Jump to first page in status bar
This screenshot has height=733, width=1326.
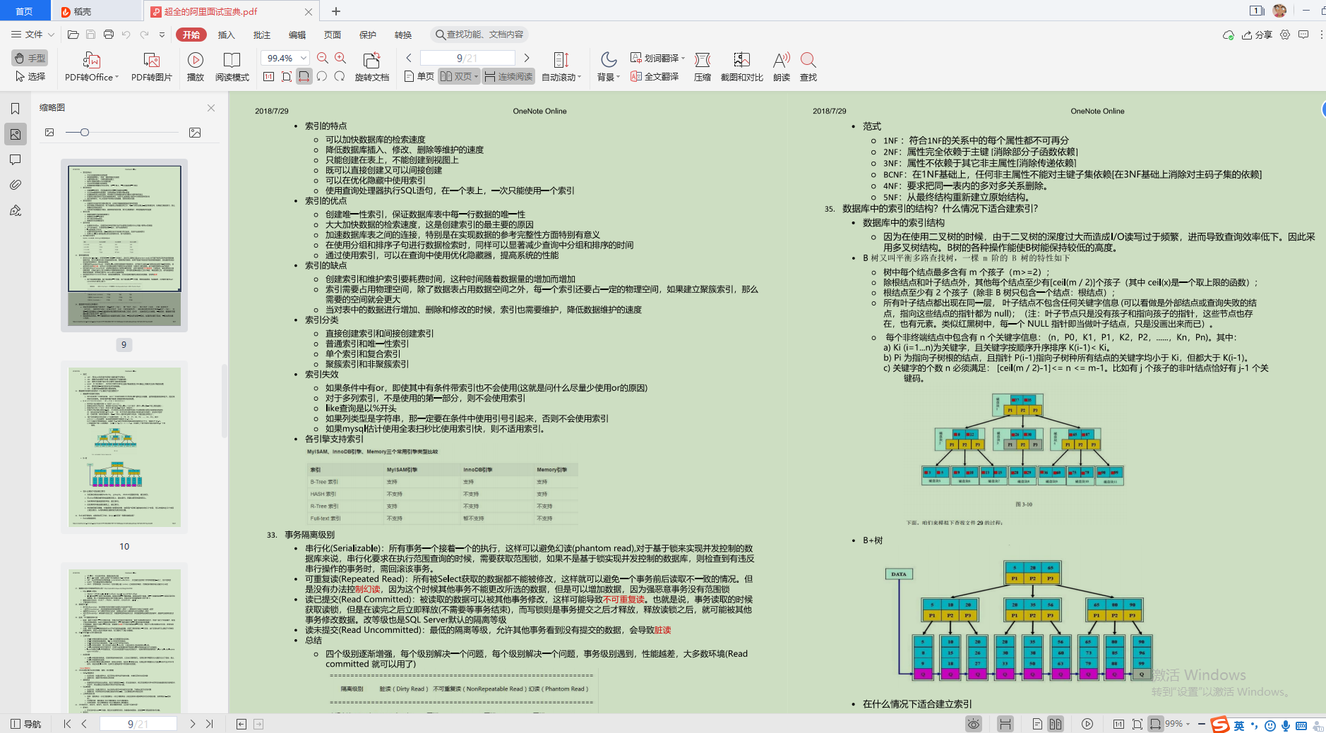(x=67, y=724)
